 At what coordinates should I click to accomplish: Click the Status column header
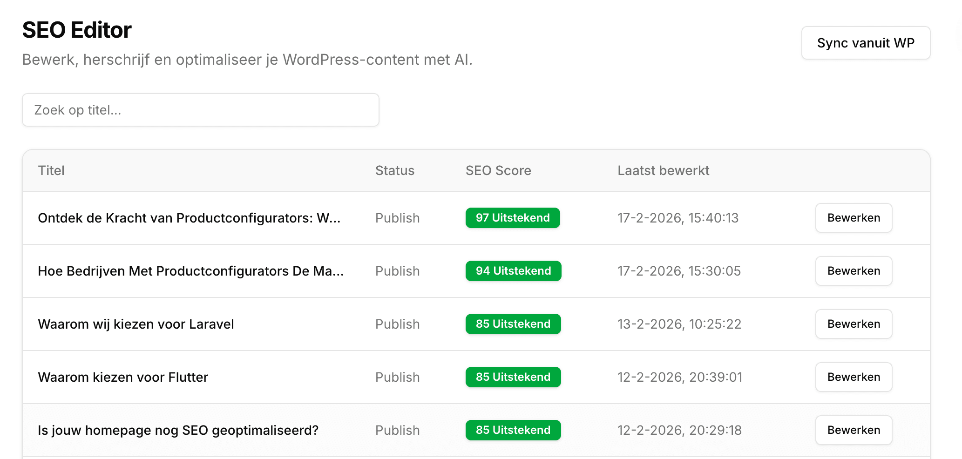click(394, 170)
